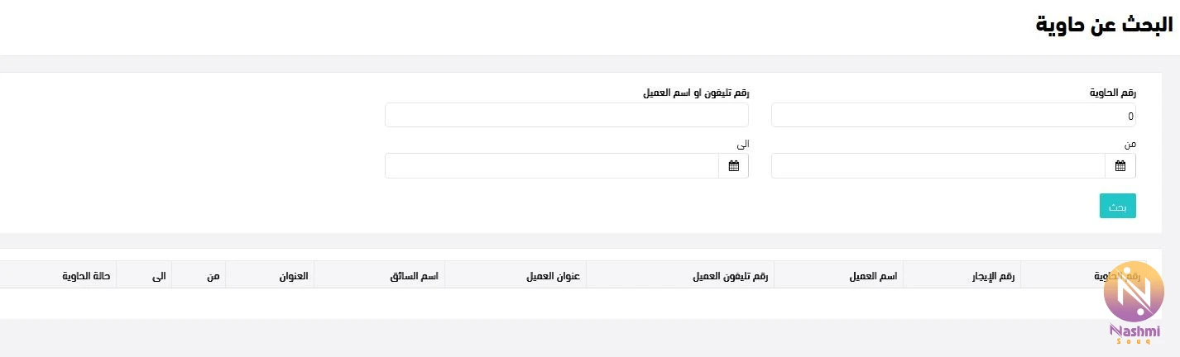This screenshot has width=1180, height=357.
Task: Click the رقم الحاوية field label
Action: coord(1113,93)
